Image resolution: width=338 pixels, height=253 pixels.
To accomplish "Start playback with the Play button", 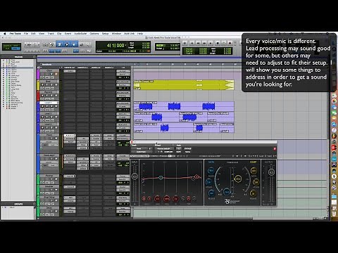I will (224, 43).
